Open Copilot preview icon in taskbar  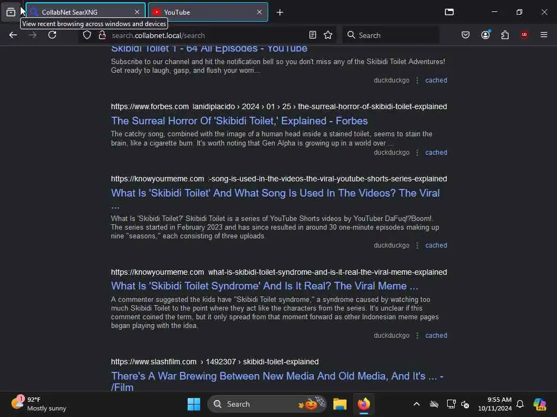(x=540, y=404)
